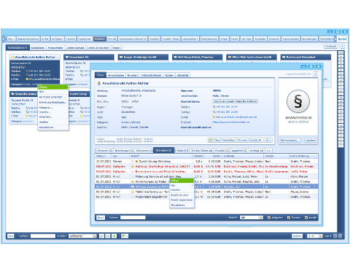Choose Öffnen in the activity row context menu
350x268 pixels.
[x=182, y=181]
